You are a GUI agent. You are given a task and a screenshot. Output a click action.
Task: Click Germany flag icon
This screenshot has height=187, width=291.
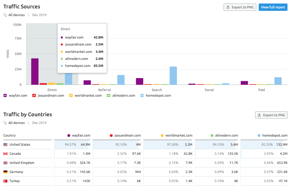coord(6,172)
